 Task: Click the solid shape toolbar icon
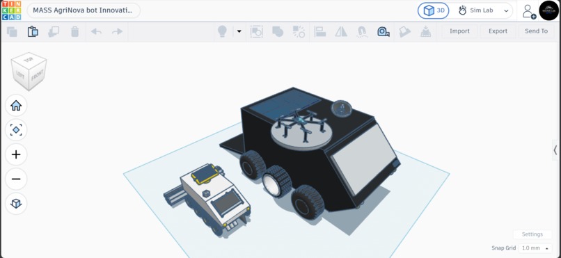(x=278, y=31)
